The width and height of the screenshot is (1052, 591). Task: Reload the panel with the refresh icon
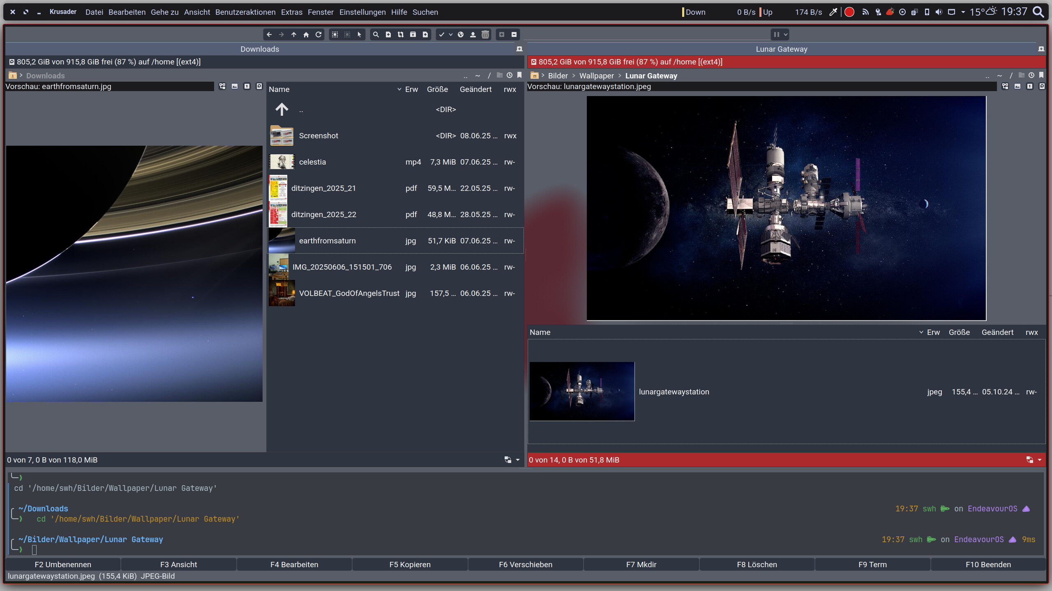(318, 34)
